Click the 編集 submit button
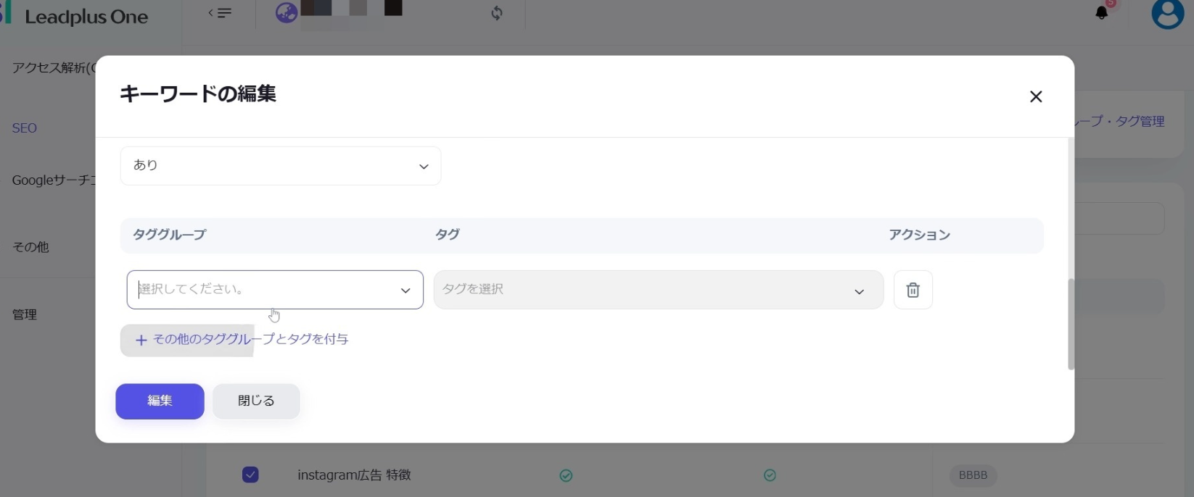Screen dimensions: 1194x497 (160, 401)
